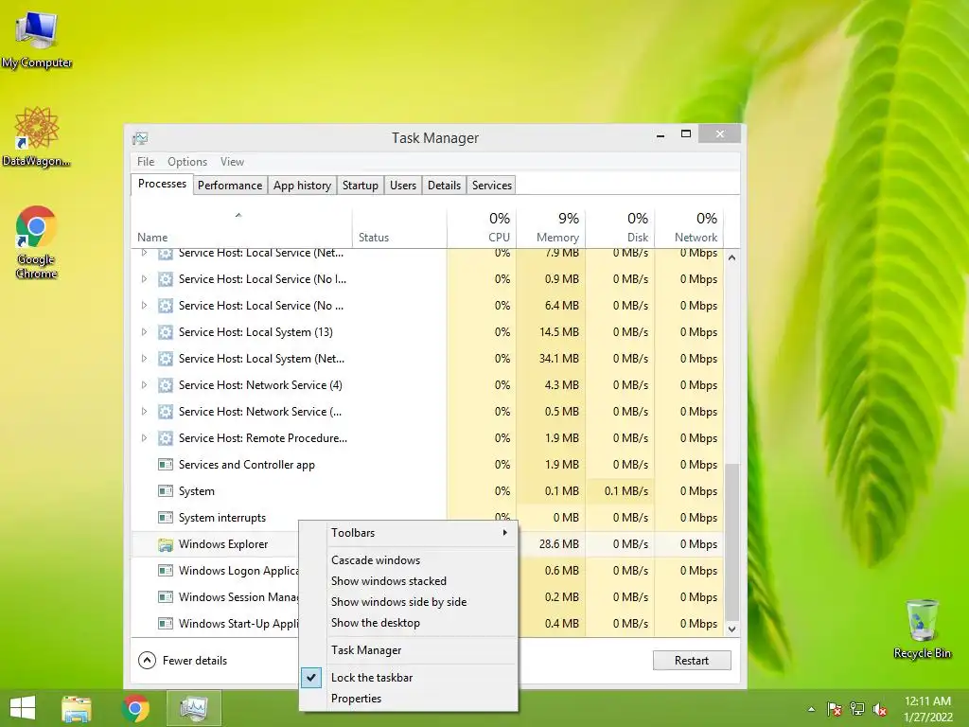Open the Toolbars submenu arrow
The height and width of the screenshot is (727, 969).
(x=505, y=532)
